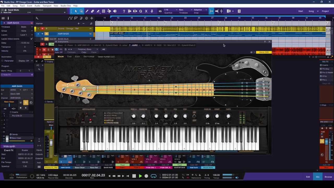334x188 pixels.
Task: Click the add track plus icon
Action: pyautogui.click(x=92, y=18)
